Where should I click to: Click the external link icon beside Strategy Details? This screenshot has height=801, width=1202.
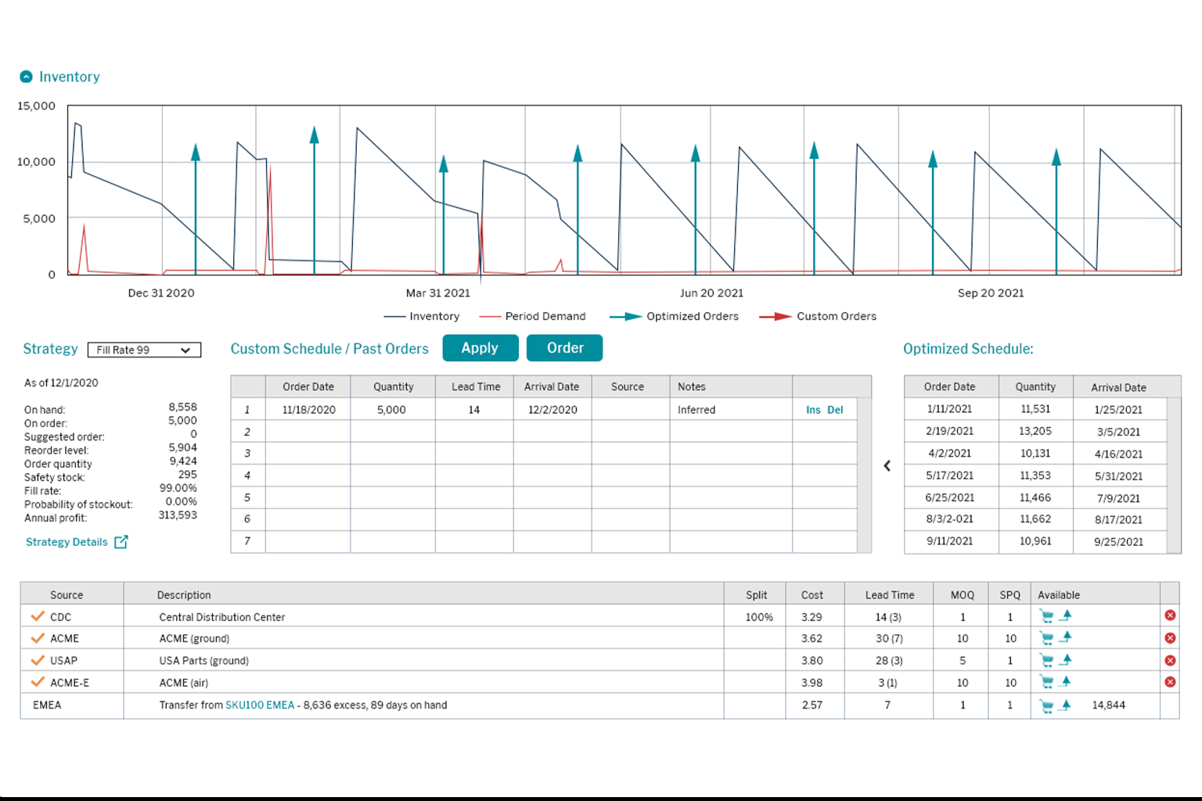click(121, 542)
